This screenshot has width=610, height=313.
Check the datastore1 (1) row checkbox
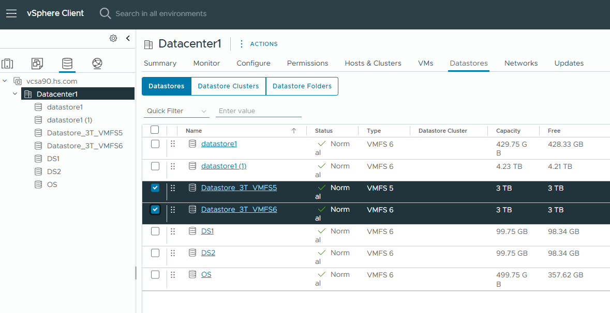155,166
